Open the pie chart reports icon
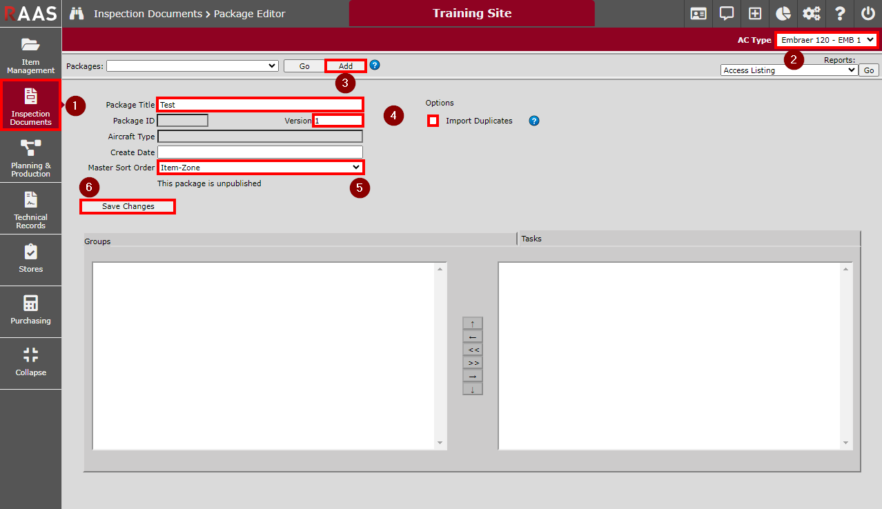Viewport: 882px width, 509px height. (x=783, y=14)
